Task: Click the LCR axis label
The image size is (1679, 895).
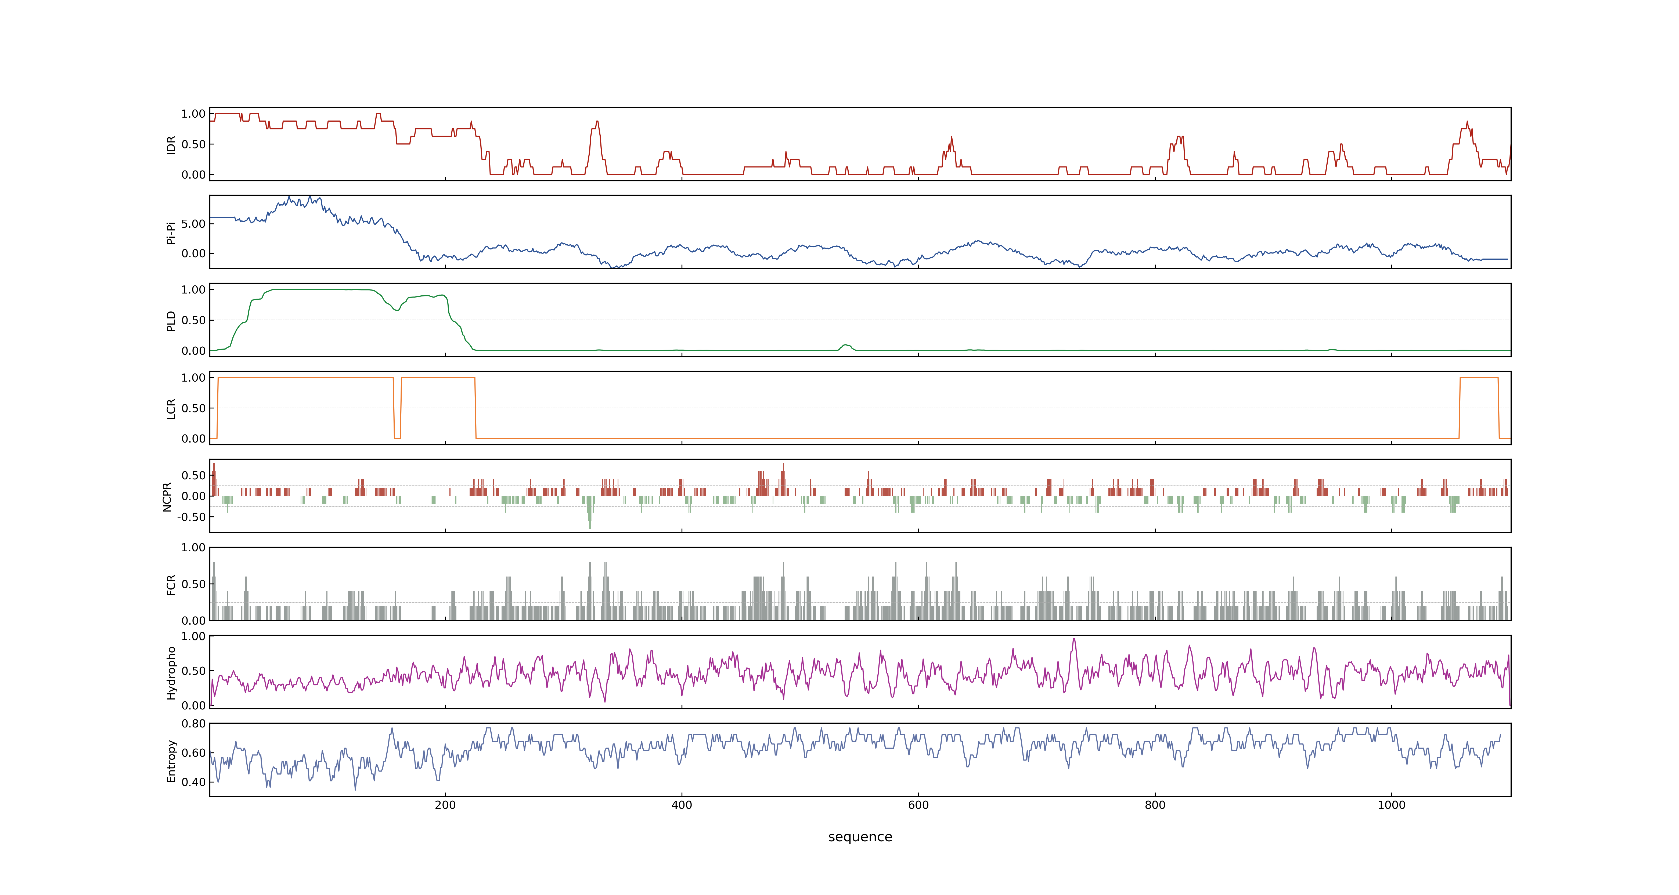Action: click(171, 408)
